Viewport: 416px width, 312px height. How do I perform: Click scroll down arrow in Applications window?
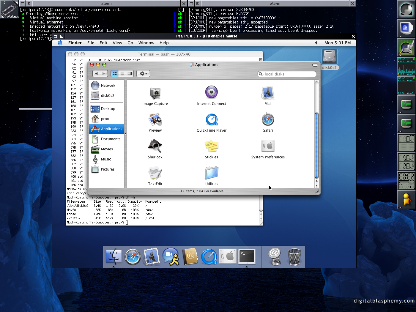tap(316, 185)
